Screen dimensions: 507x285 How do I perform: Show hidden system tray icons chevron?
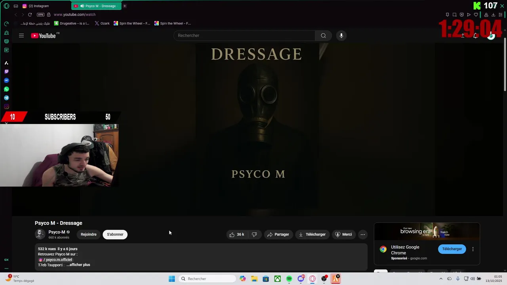[x=441, y=279]
